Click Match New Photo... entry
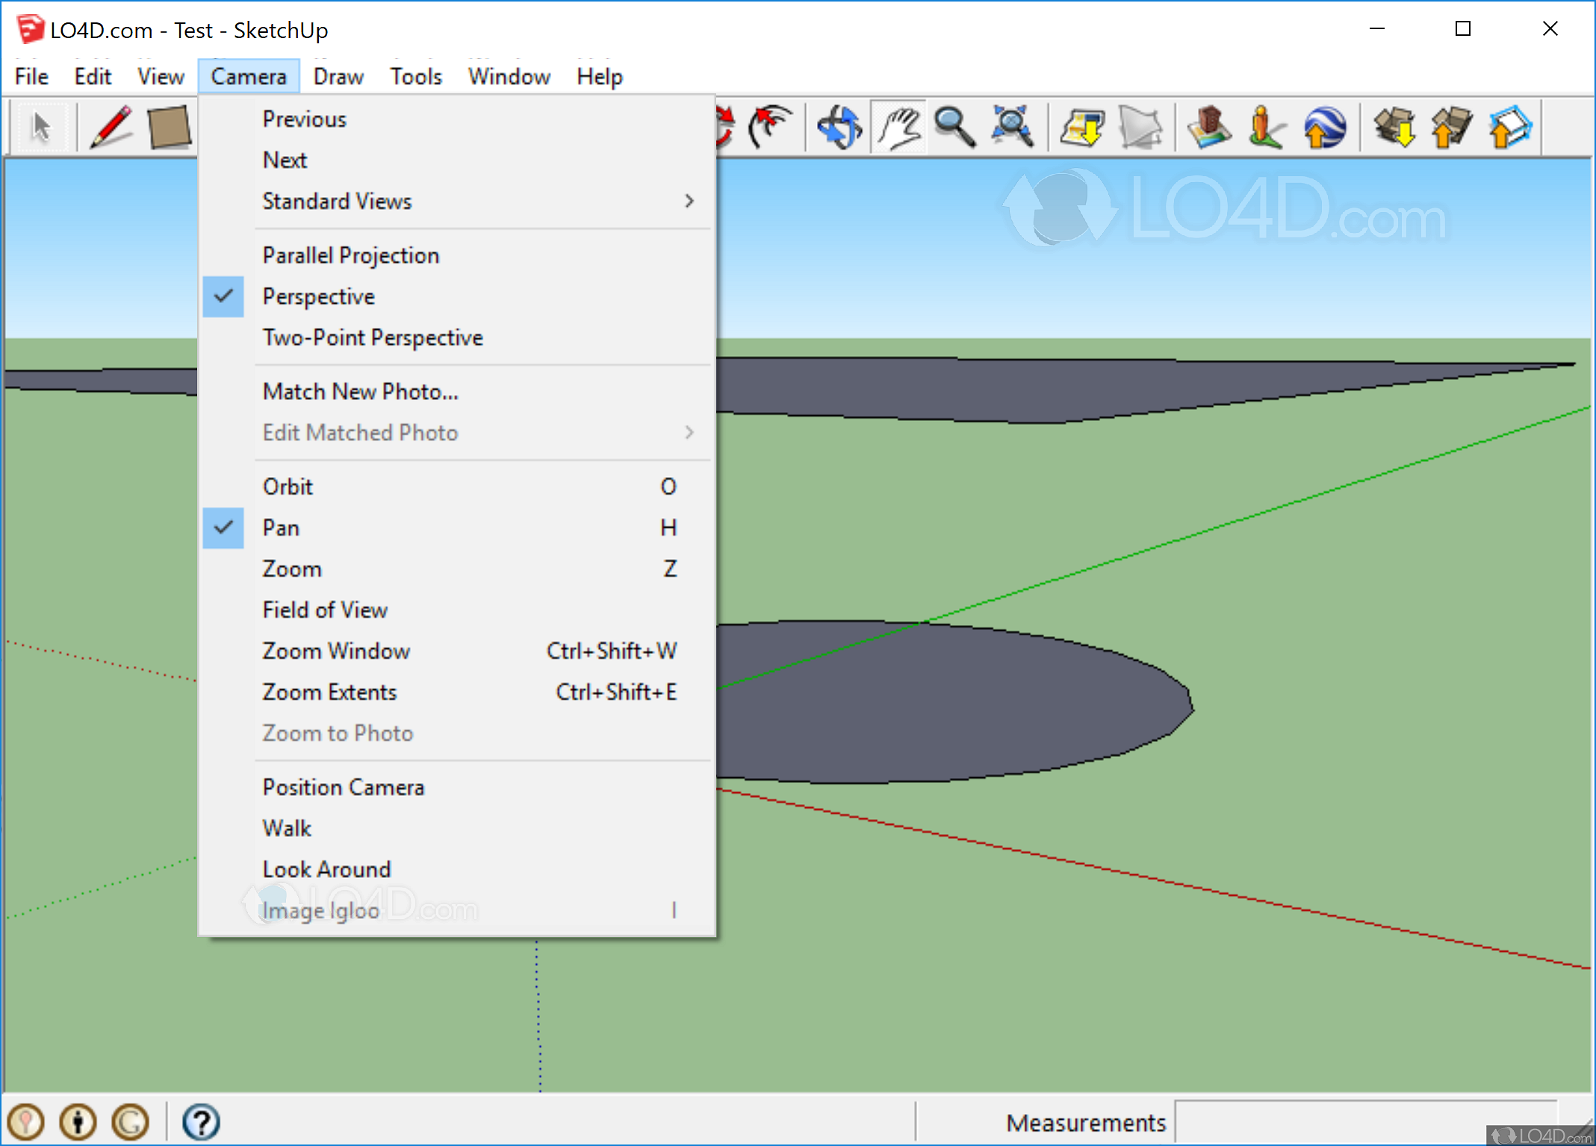 [x=360, y=392]
